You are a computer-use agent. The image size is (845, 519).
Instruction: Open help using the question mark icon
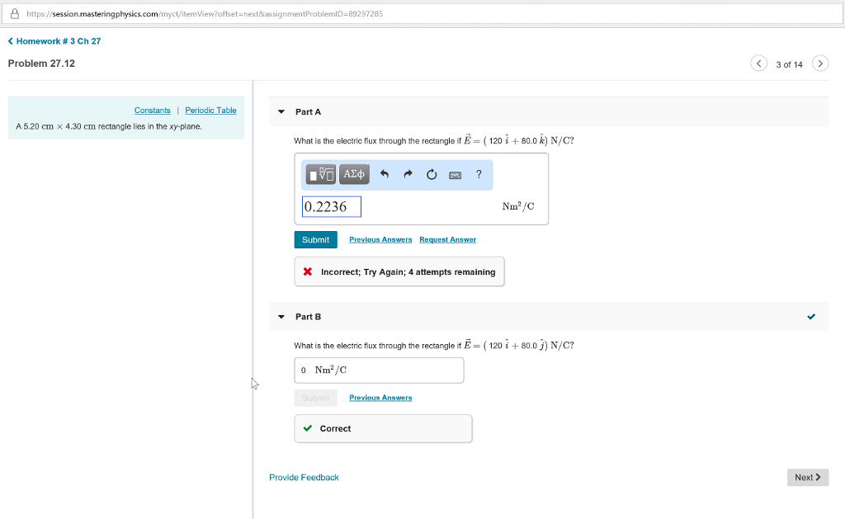[477, 174]
